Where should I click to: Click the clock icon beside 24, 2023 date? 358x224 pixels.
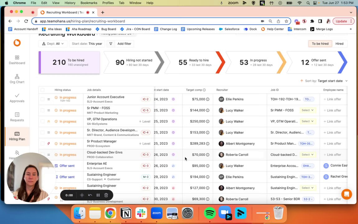173,99
